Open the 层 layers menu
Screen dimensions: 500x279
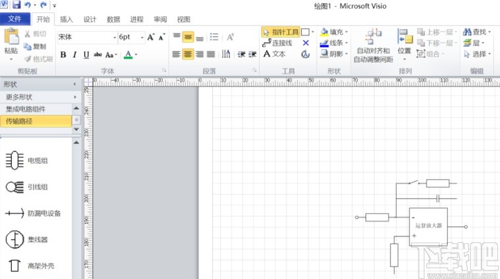point(474,43)
